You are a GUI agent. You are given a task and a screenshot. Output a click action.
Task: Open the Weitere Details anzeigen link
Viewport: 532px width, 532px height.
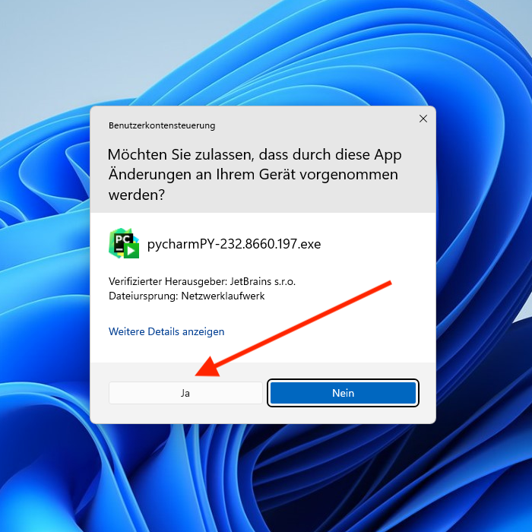pyautogui.click(x=166, y=331)
